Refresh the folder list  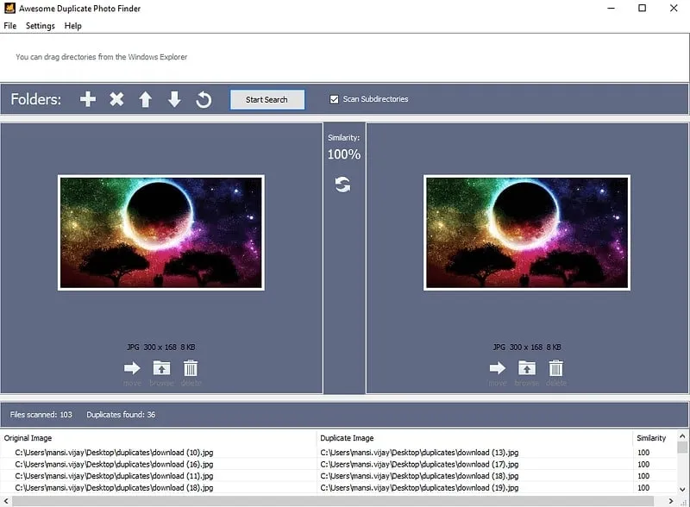[204, 99]
